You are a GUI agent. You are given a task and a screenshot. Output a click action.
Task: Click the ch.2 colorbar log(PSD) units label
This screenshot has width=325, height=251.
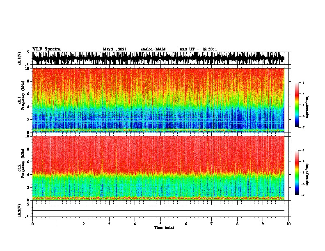click(307, 175)
